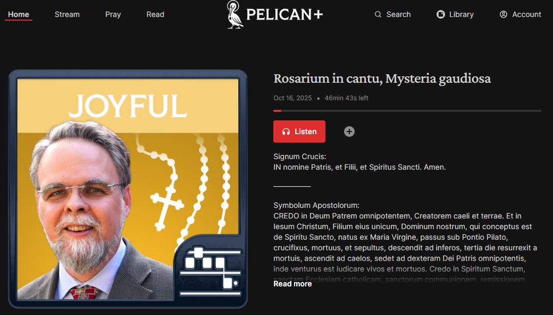Click the magnifying glass search icon

click(378, 14)
